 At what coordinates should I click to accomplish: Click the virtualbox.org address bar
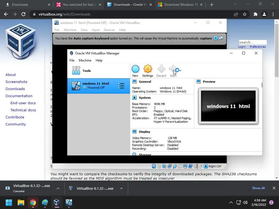click(132, 14)
